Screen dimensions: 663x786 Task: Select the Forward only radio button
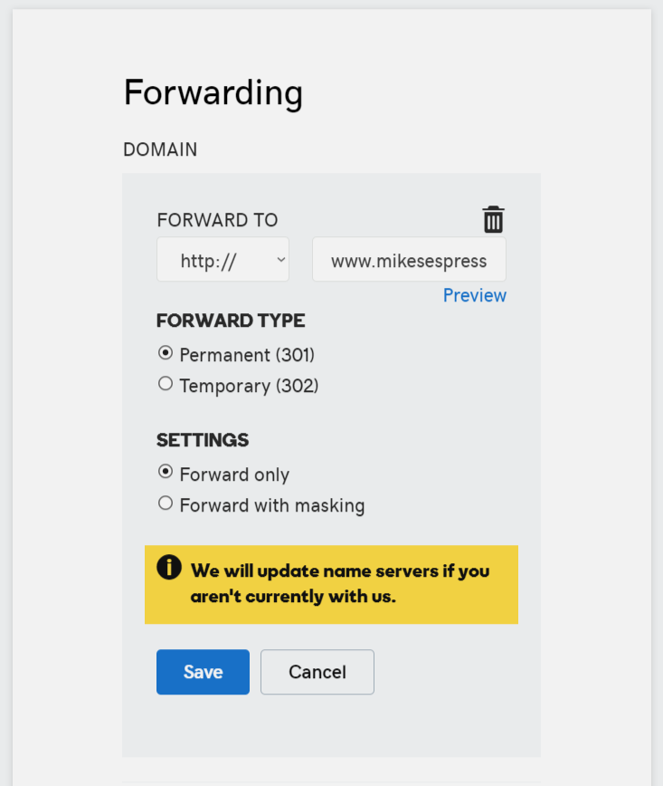pos(166,472)
